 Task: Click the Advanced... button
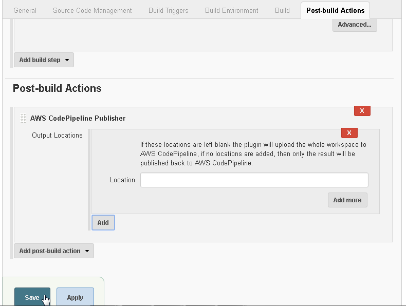click(355, 25)
